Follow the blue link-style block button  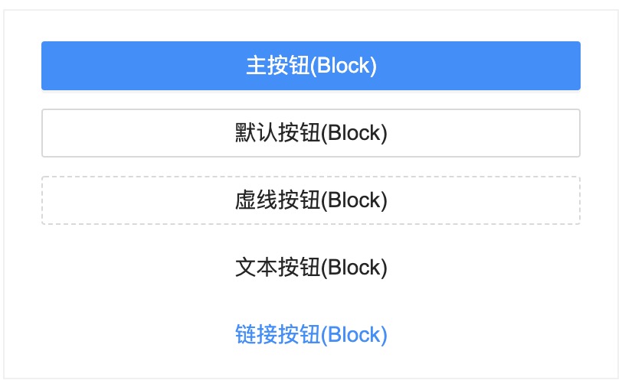[x=311, y=335]
